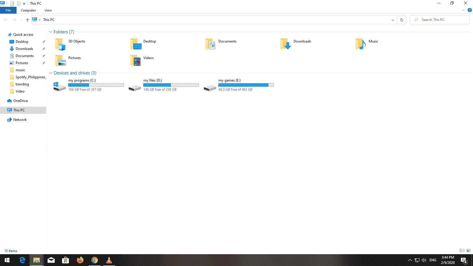Open the Music folder icon in Folders
This screenshot has height=266, width=473.
361,44
